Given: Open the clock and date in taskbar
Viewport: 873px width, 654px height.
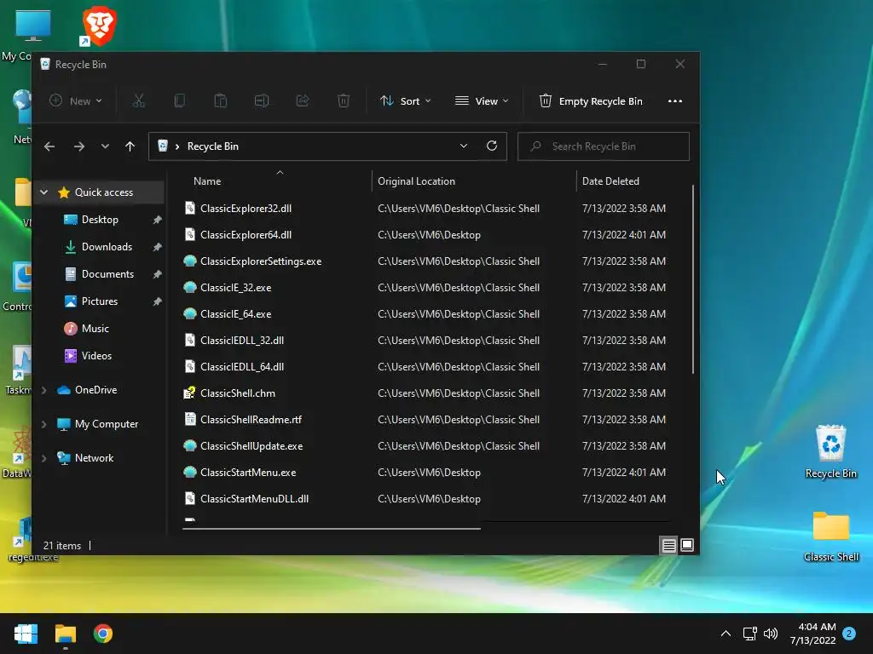Looking at the screenshot, I should 812,634.
